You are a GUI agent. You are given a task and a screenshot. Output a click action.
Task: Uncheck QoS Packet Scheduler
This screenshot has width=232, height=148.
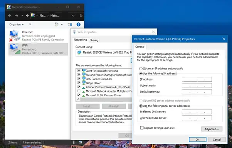pyautogui.click(x=79, y=79)
